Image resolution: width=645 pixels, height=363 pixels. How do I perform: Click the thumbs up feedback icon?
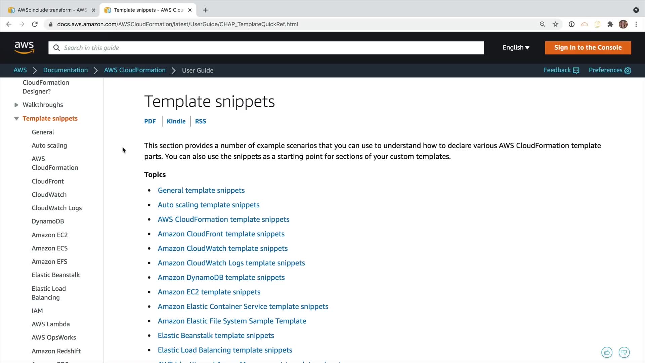click(x=607, y=352)
